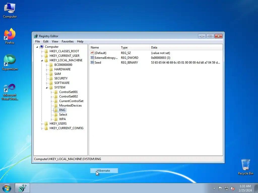Expand HKEY_USERS tree node
The height and width of the screenshot is (193, 258).
point(42,124)
